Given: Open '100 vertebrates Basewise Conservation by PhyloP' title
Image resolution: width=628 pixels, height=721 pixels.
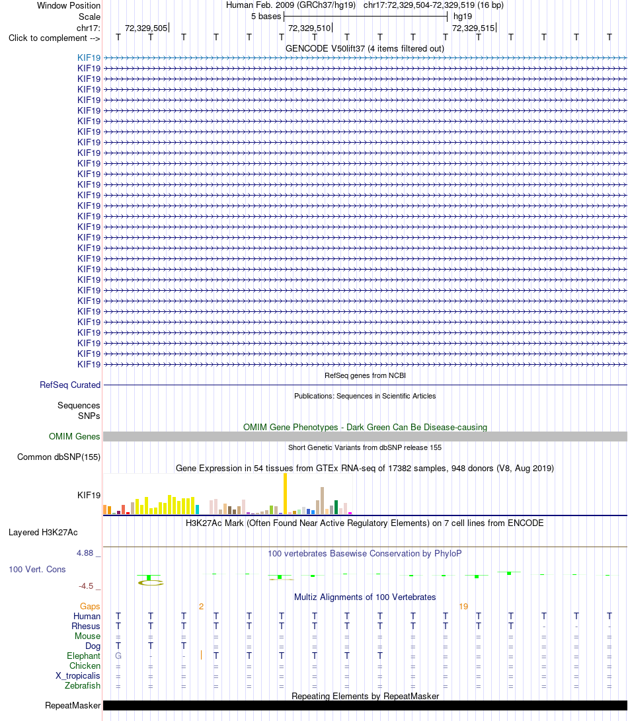Looking at the screenshot, I should tap(365, 554).
